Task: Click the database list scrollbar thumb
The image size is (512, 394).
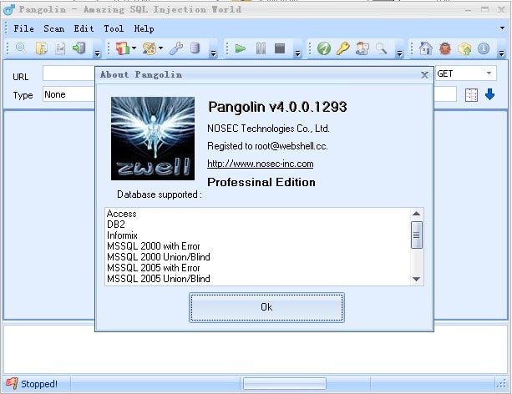Action: click(x=416, y=235)
